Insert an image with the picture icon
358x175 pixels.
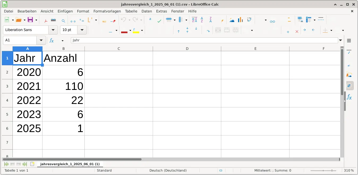tap(232, 20)
